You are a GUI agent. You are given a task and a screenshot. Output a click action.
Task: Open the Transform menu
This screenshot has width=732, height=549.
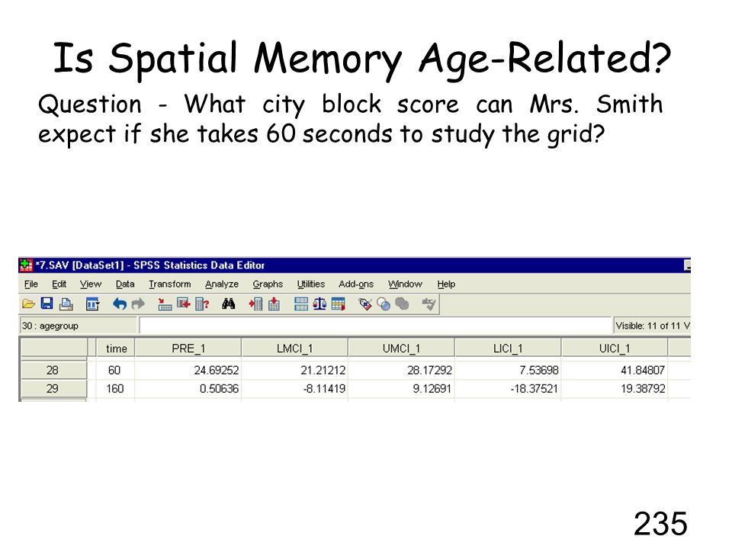(169, 284)
